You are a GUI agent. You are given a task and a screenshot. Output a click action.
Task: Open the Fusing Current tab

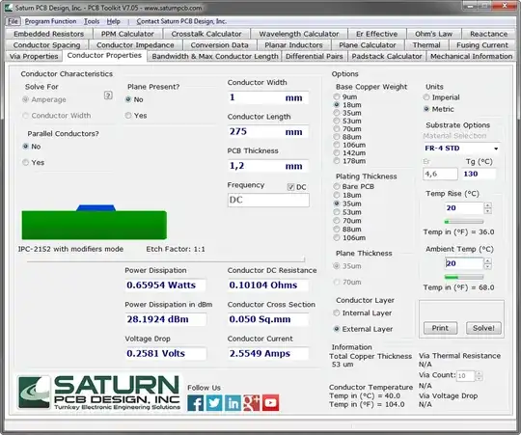point(482,45)
